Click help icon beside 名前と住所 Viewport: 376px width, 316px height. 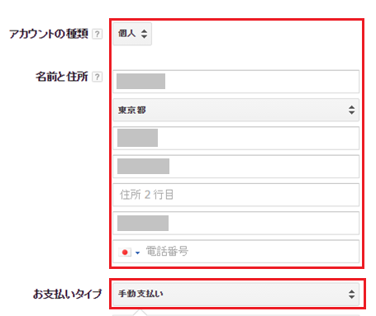(97, 77)
